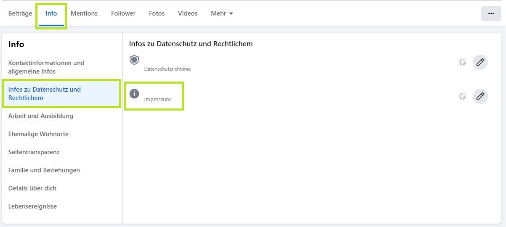Screen dimensions: 506x227
Task: Click the pencil edit icon for Impressum
Action: click(480, 96)
